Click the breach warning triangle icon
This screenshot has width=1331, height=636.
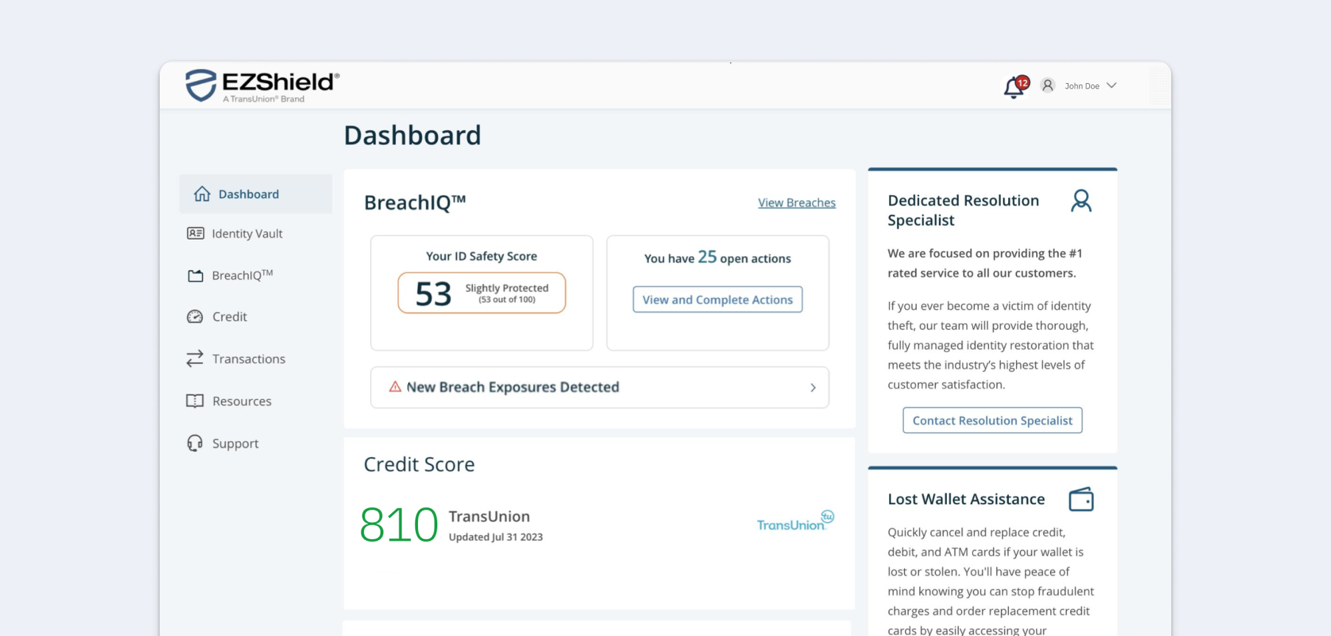395,387
